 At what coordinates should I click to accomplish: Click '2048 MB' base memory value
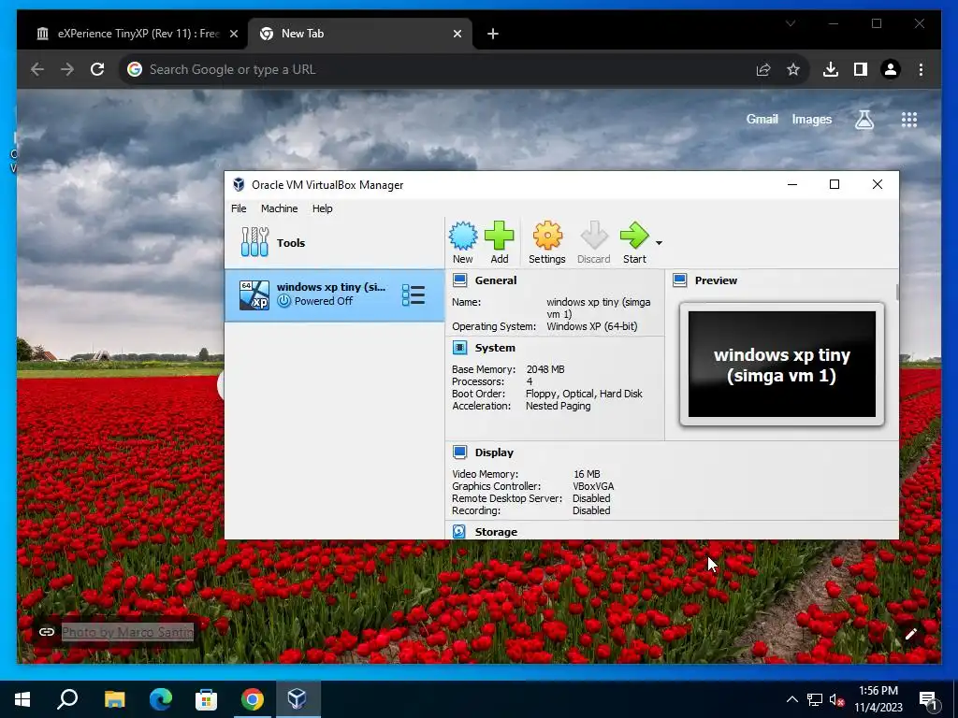click(x=545, y=369)
